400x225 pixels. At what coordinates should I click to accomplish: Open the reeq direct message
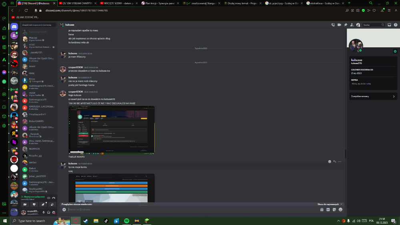(39, 73)
